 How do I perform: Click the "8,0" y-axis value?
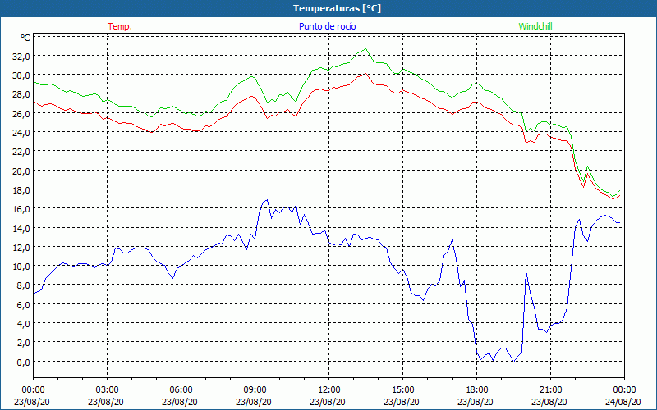pos(24,285)
